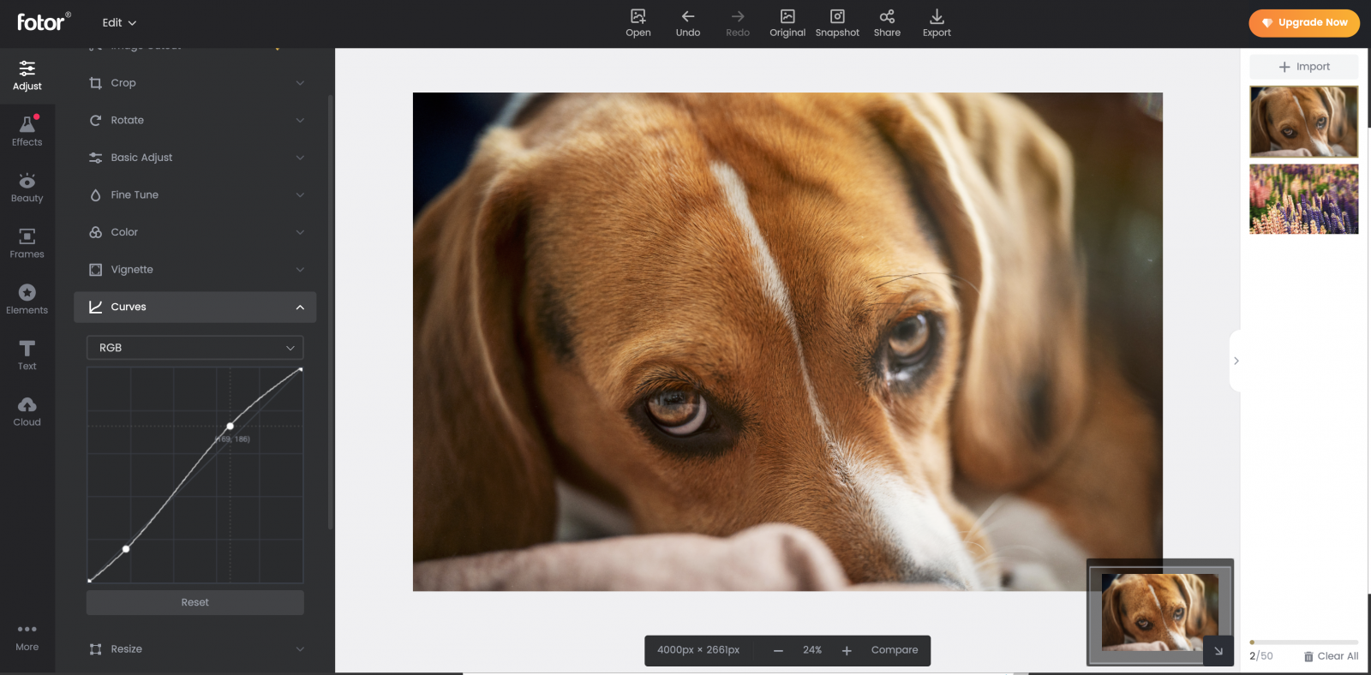The height and width of the screenshot is (675, 1371).
Task: Click the Upgrade Now button
Action: click(x=1303, y=23)
